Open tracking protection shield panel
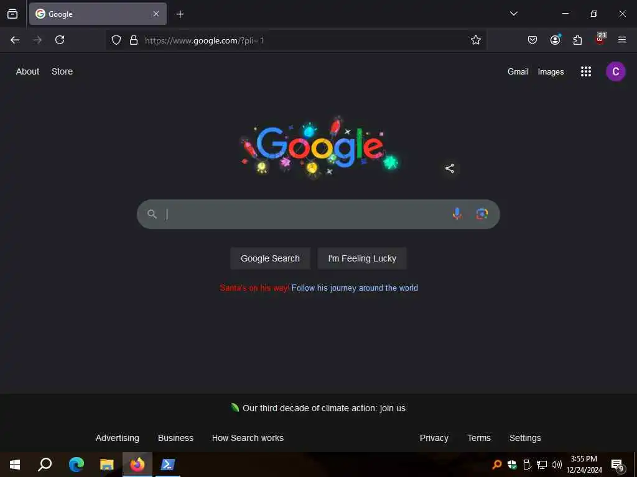The image size is (637, 477). [x=116, y=40]
